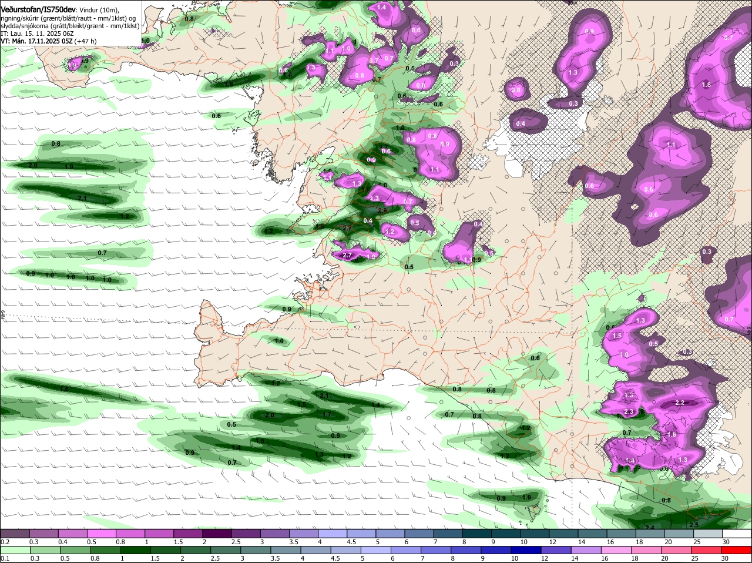
Task: Pick the light lavender 4 swatch in upper scale
Action: 333,533
